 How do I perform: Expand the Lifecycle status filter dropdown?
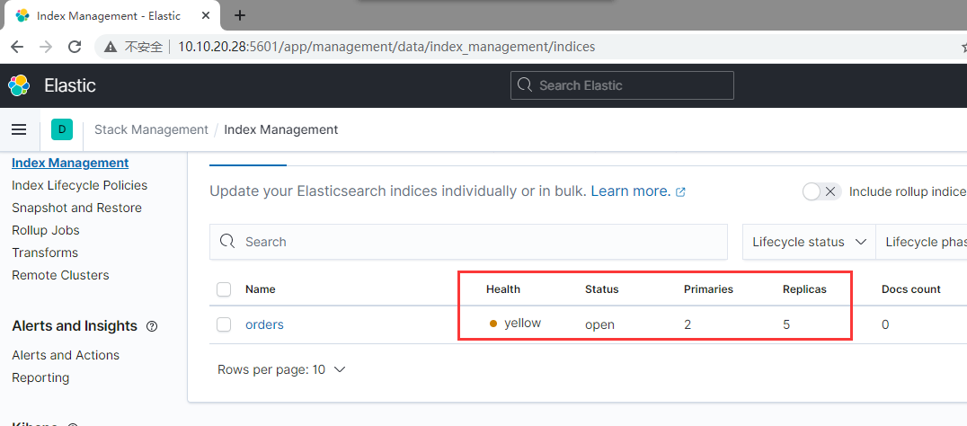pos(809,242)
